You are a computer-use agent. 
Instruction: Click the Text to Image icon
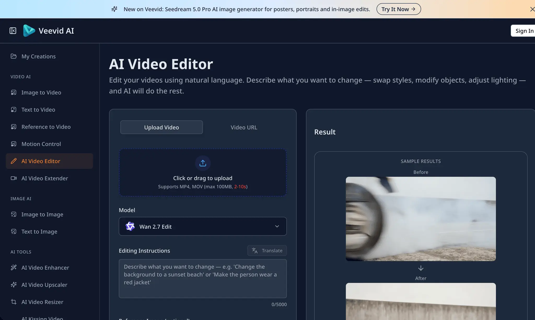tap(14, 232)
